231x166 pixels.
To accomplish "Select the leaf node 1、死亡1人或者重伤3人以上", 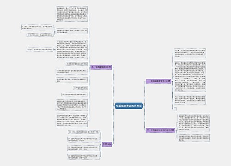I will tap(37, 27).
